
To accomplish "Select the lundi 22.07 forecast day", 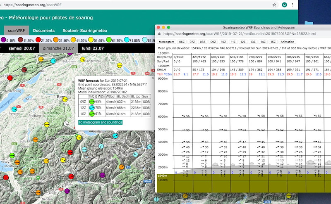I will (92, 48).
